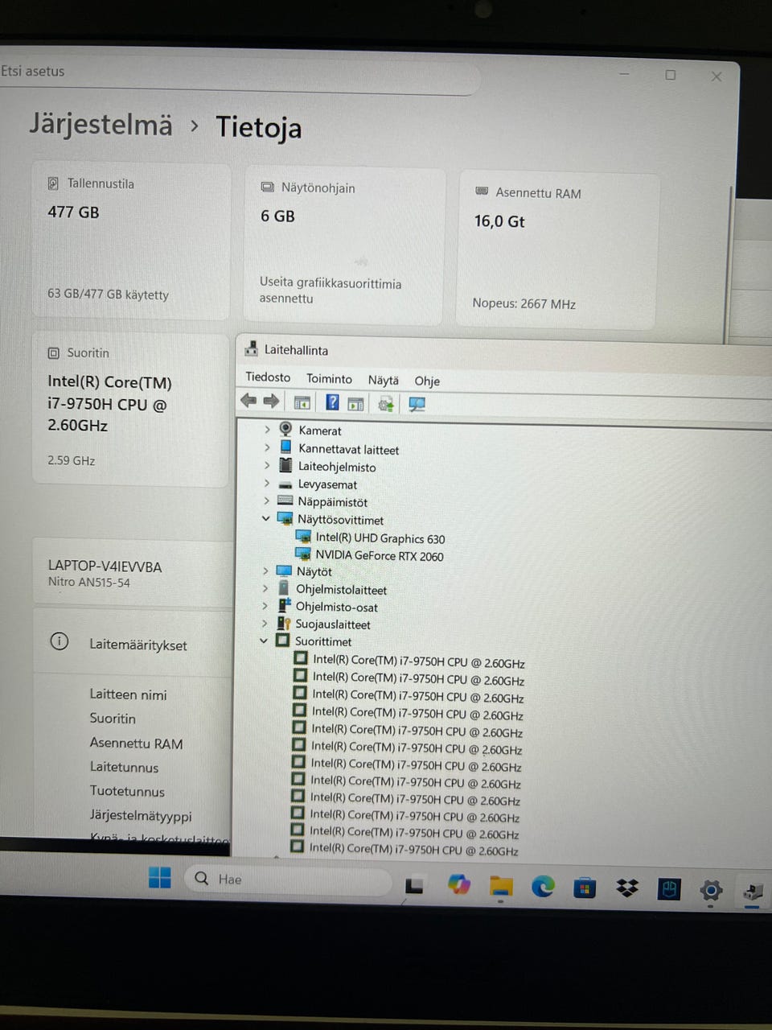Select the Kamerat tree label
This screenshot has width=772, height=1030.
(320, 431)
